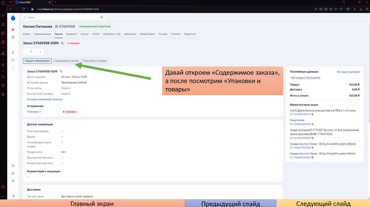The height and width of the screenshot is (207, 370).
Task: Open the vertical dots menu in CRM sidebar
Action: pos(13,68)
